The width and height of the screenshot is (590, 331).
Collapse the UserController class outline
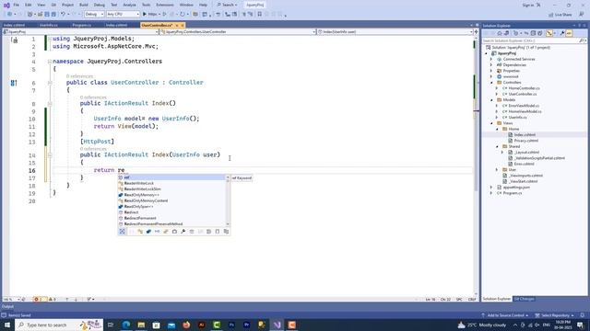pyautogui.click(x=50, y=83)
